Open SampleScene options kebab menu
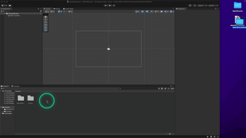 click(x=41, y=13)
